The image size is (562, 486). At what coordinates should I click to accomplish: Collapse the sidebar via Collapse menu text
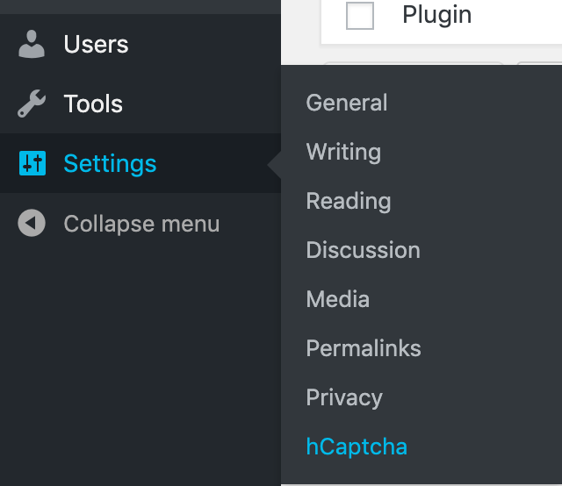141,224
